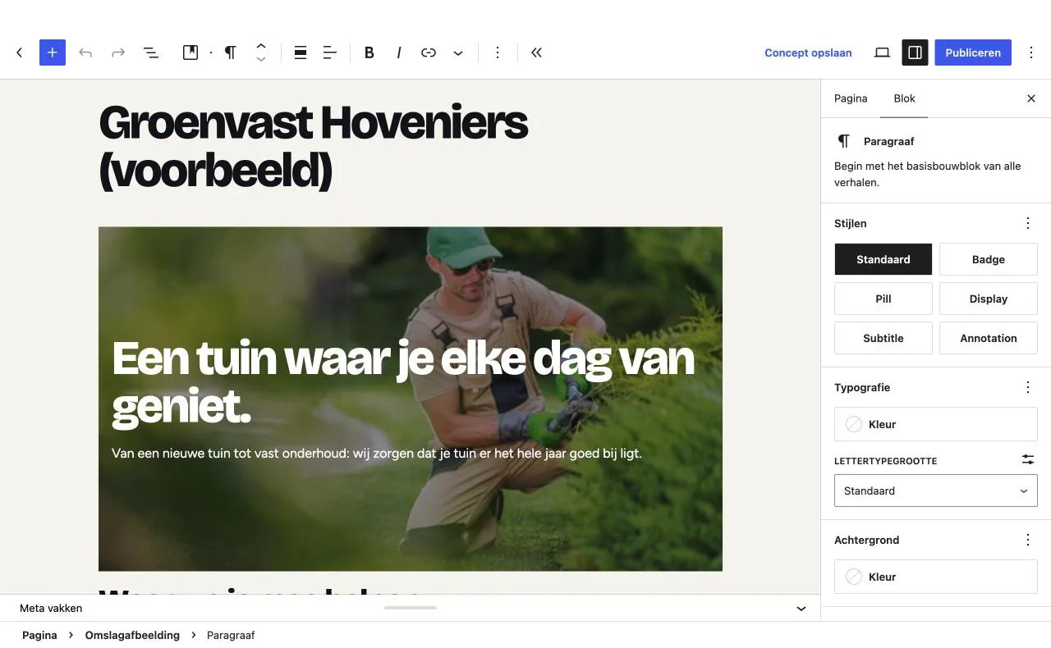Open the text alignment options
1051x648 pixels.
(x=330, y=52)
